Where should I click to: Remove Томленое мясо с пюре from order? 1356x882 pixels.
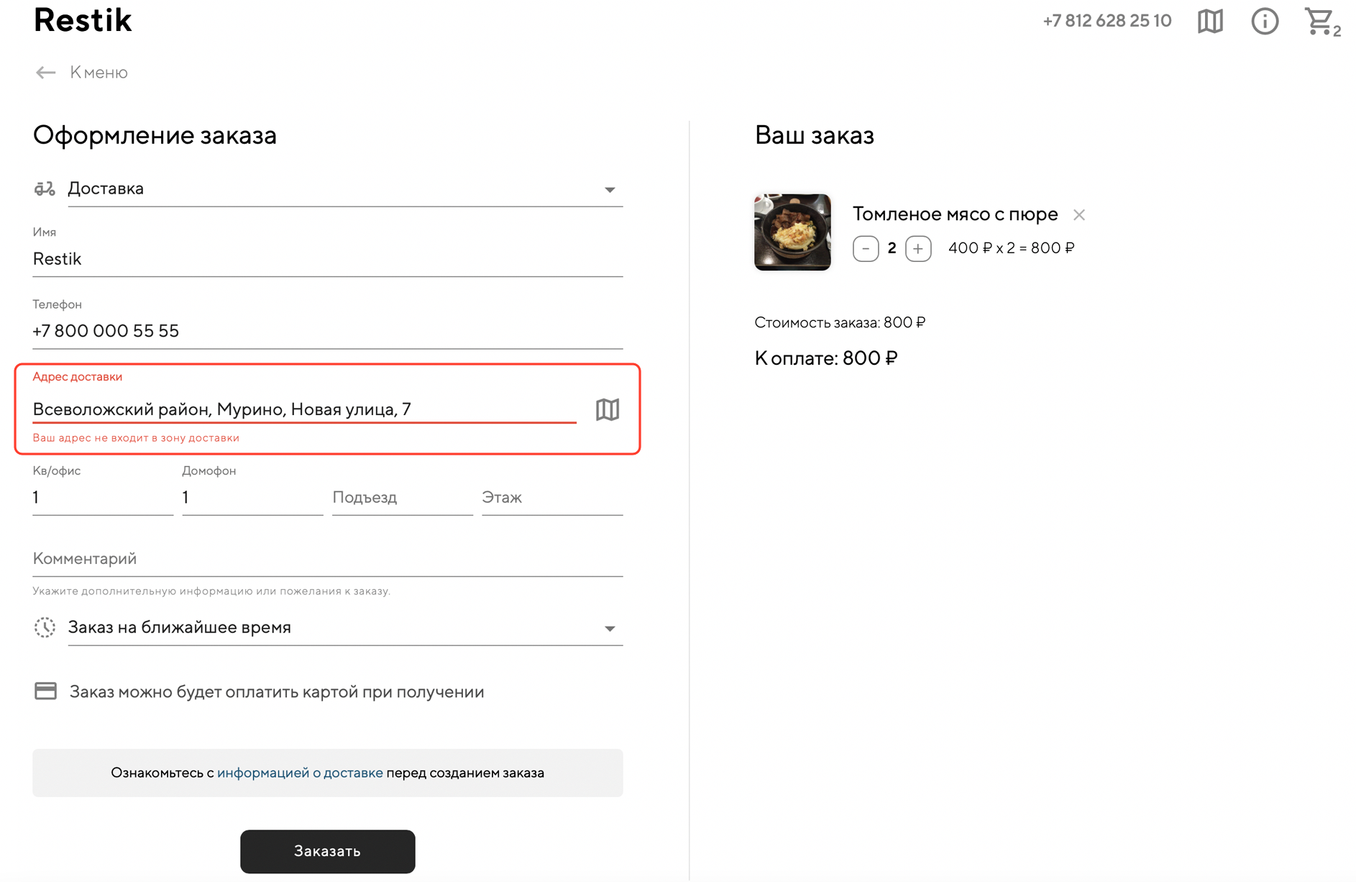click(x=1078, y=215)
